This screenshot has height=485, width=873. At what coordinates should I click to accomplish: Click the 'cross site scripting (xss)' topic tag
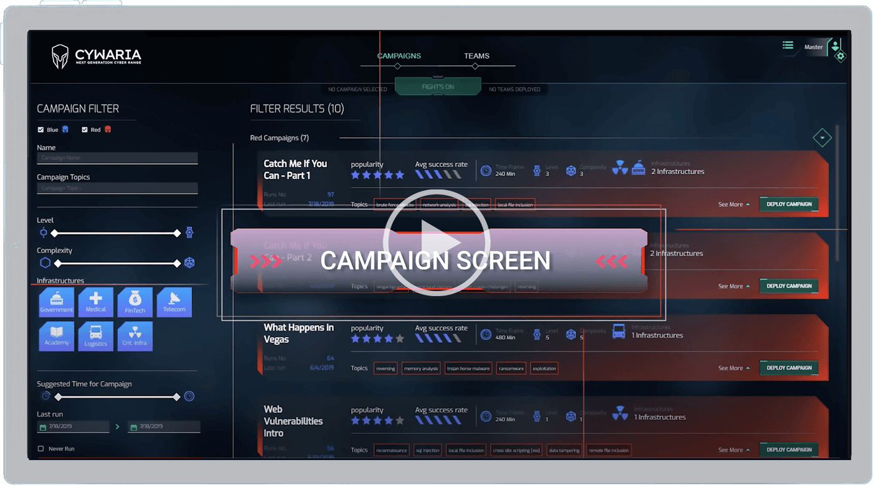tap(516, 450)
